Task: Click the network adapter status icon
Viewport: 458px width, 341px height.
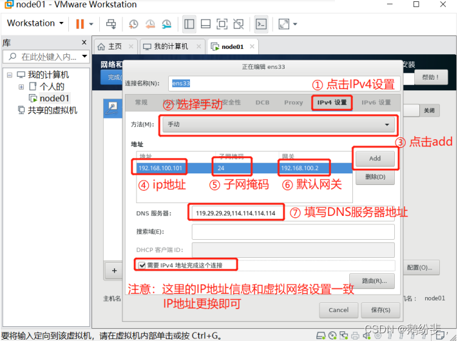Action: tap(343, 335)
